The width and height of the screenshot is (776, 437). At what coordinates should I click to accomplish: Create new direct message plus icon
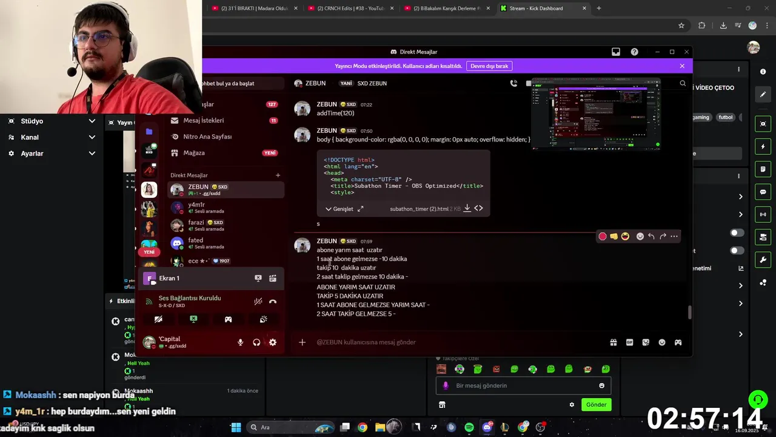pyautogui.click(x=278, y=175)
